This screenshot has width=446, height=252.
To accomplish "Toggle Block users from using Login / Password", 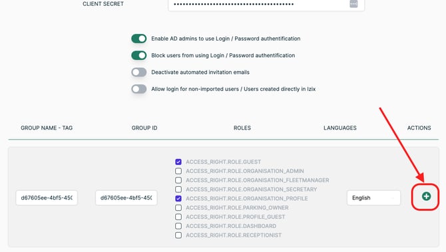I will tap(139, 55).
